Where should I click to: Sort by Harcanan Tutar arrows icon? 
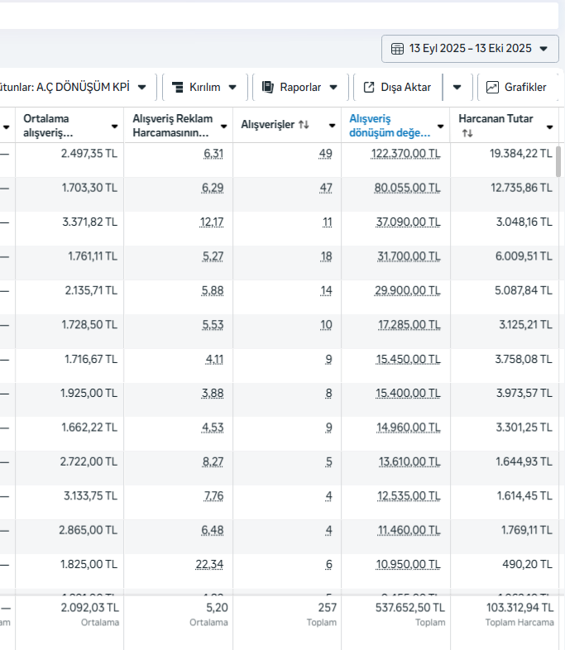point(467,134)
